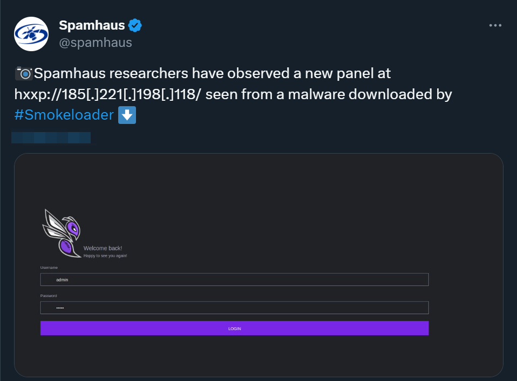This screenshot has width=517, height=381.
Task: Click the defanged hxxp IP address text
Action: (x=108, y=94)
